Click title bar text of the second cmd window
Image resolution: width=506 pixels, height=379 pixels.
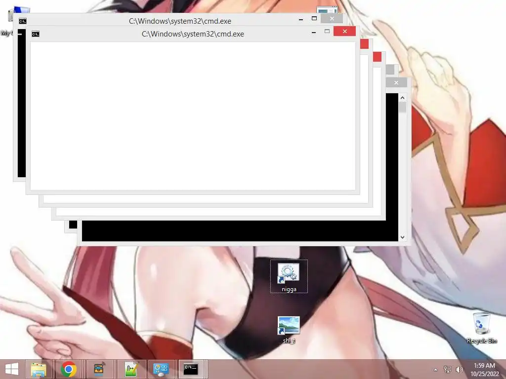180,21
